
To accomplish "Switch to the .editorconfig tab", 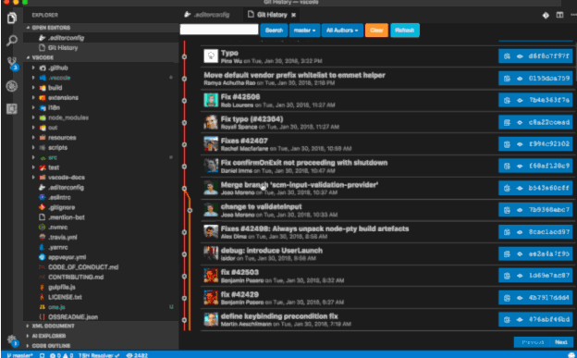I will [x=207, y=15].
